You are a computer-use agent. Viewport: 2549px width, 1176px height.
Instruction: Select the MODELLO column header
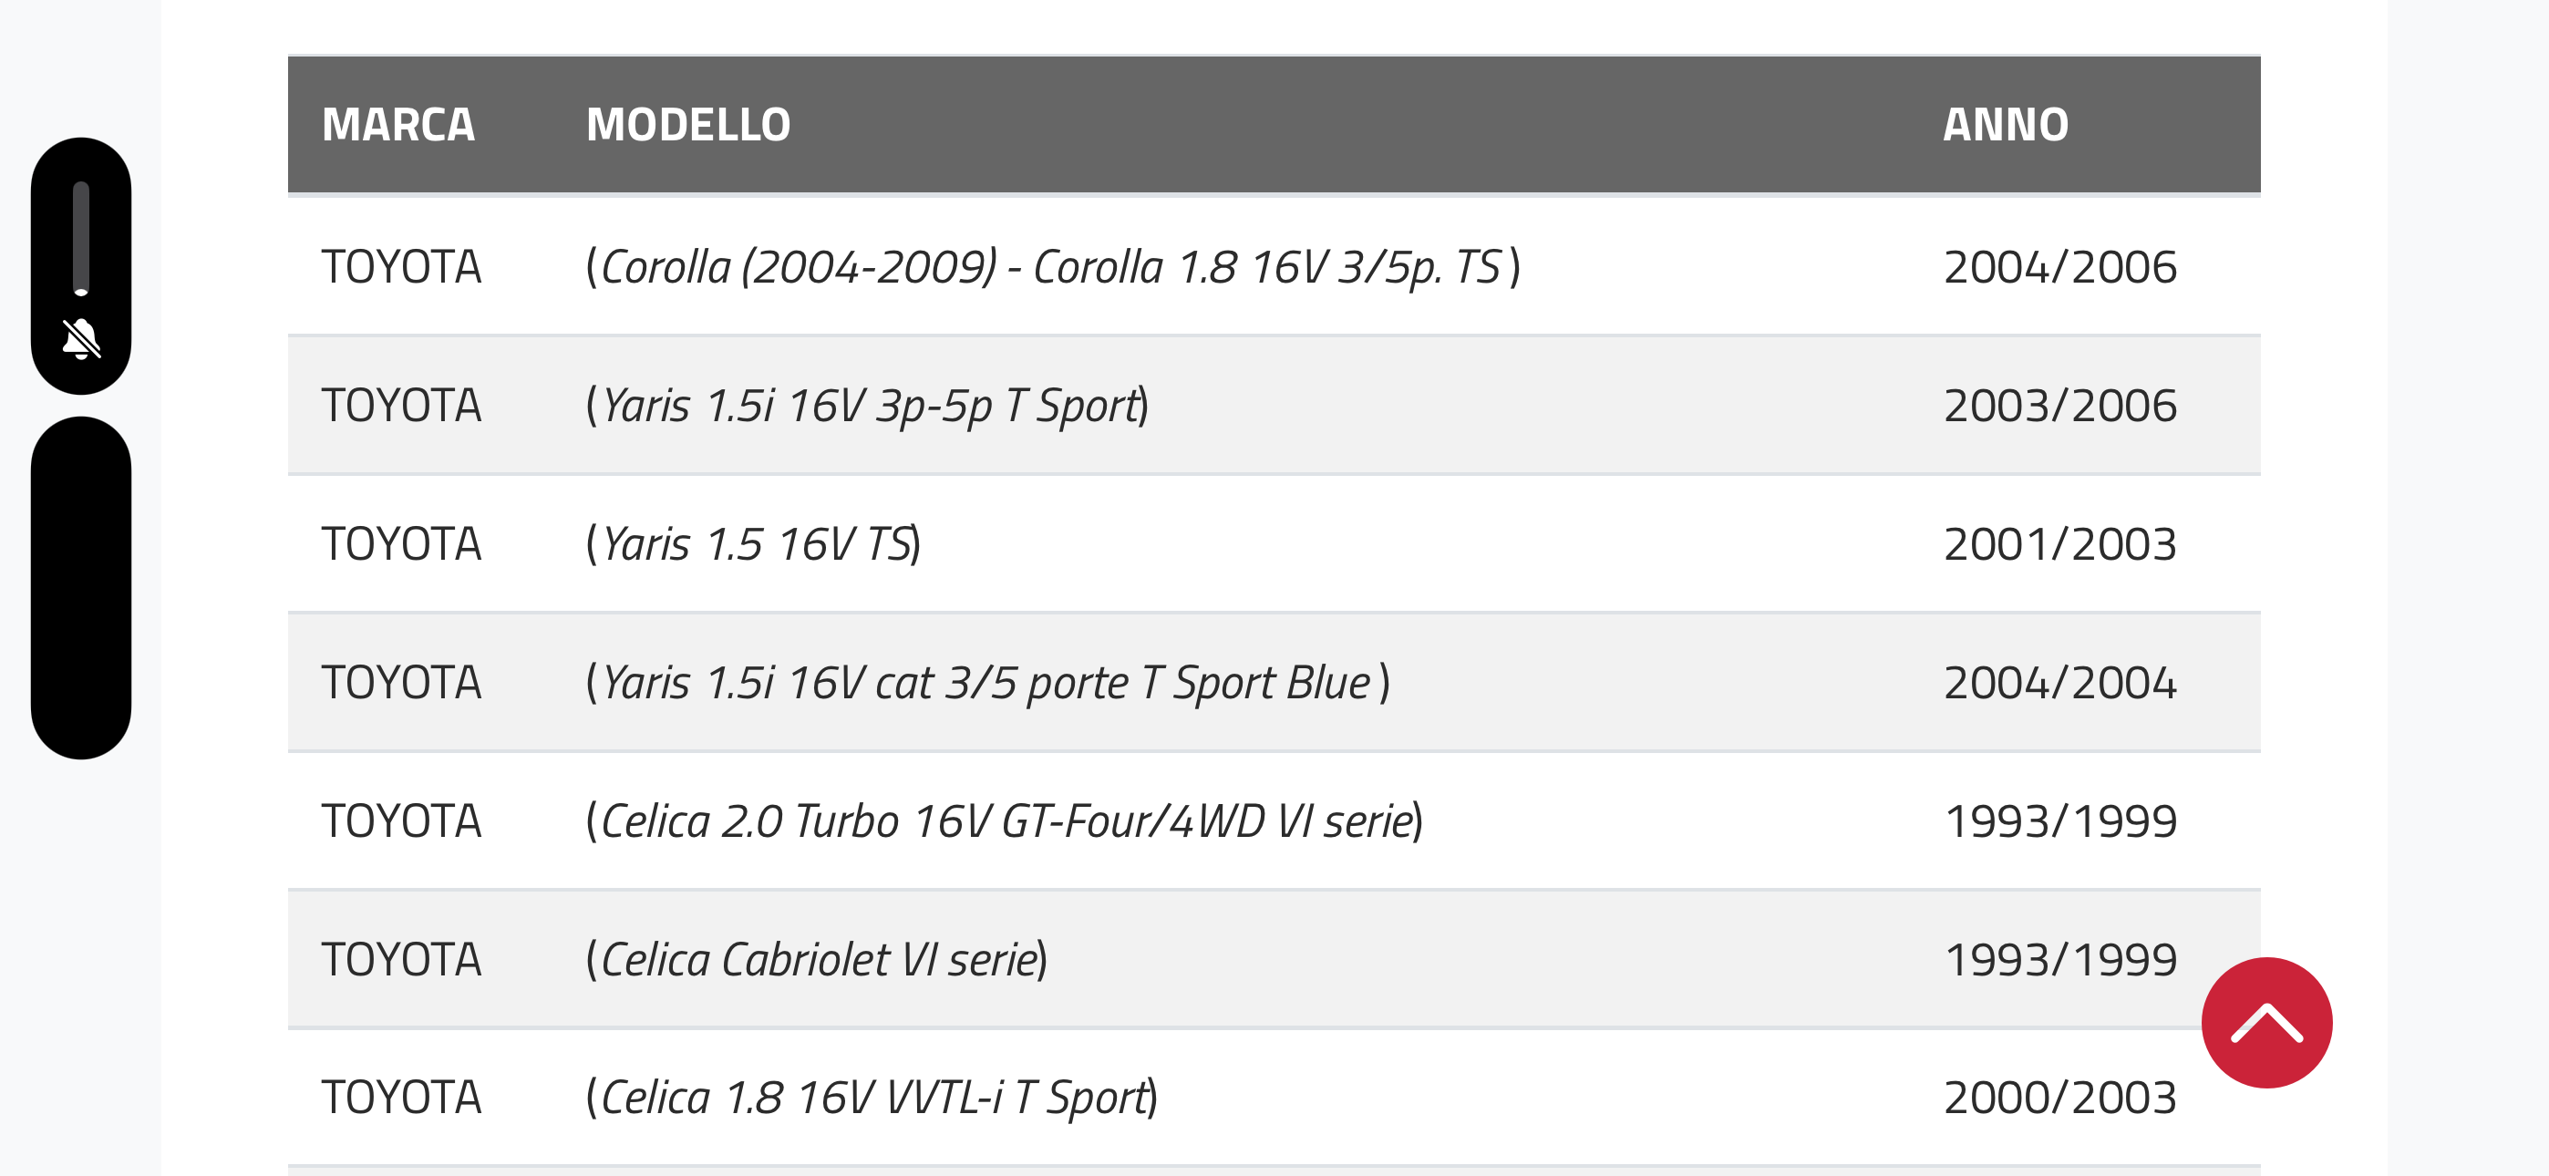[x=687, y=125]
